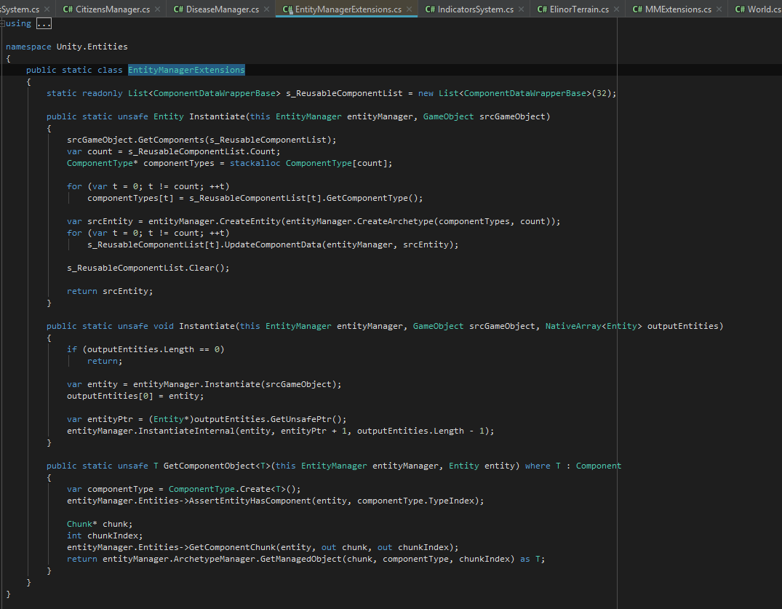The width and height of the screenshot is (782, 609).
Task: Expand the collapsed using directives box
Action: (42, 23)
